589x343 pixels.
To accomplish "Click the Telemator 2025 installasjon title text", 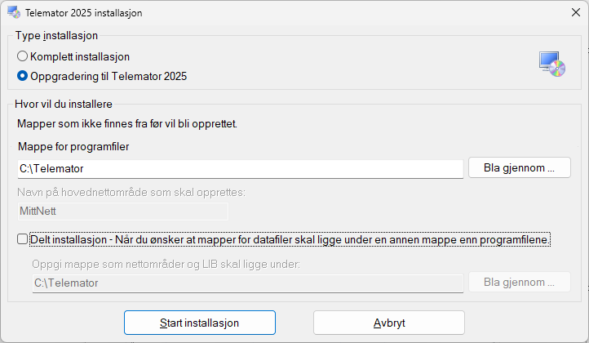I will tap(84, 13).
